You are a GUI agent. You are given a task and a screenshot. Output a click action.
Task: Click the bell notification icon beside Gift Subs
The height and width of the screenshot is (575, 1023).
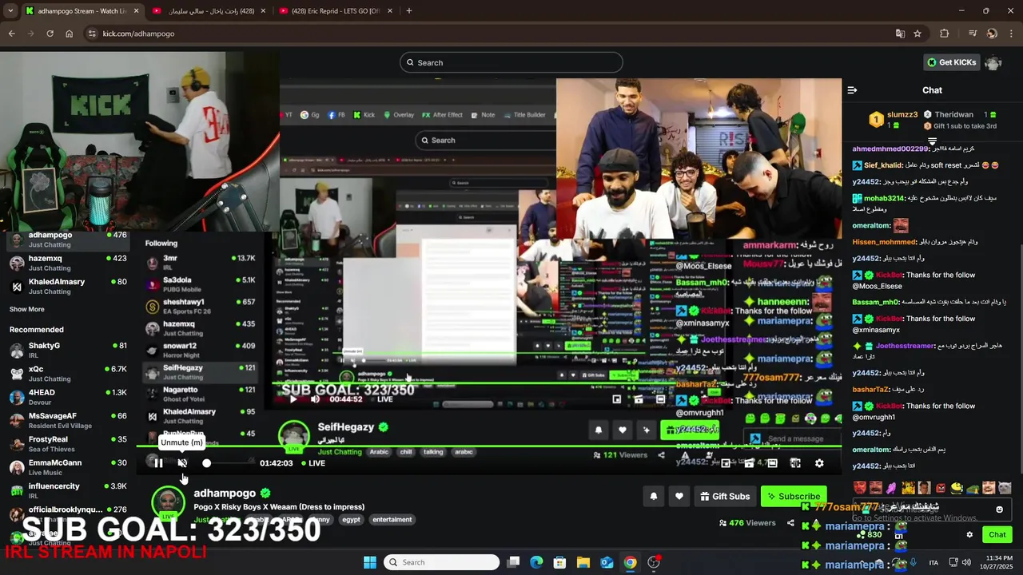coord(654,496)
